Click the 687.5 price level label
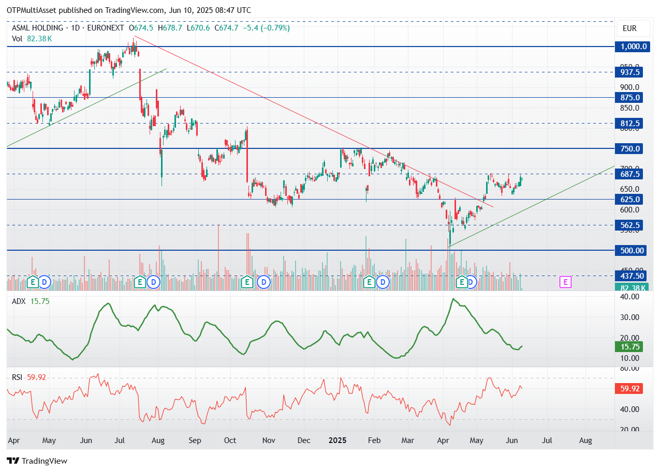This screenshot has width=660, height=472. (629, 174)
